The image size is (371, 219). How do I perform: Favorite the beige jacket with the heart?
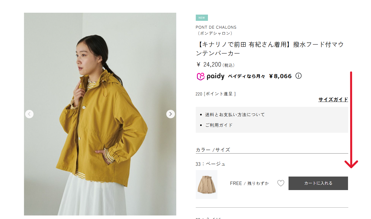(x=281, y=183)
